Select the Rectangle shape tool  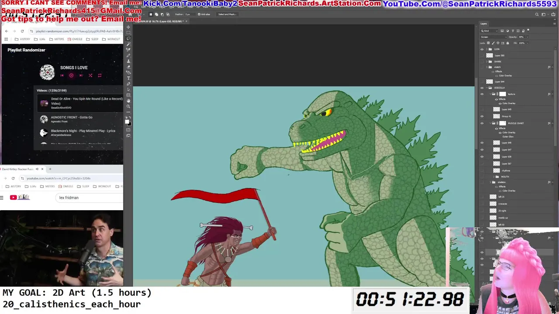click(x=128, y=95)
